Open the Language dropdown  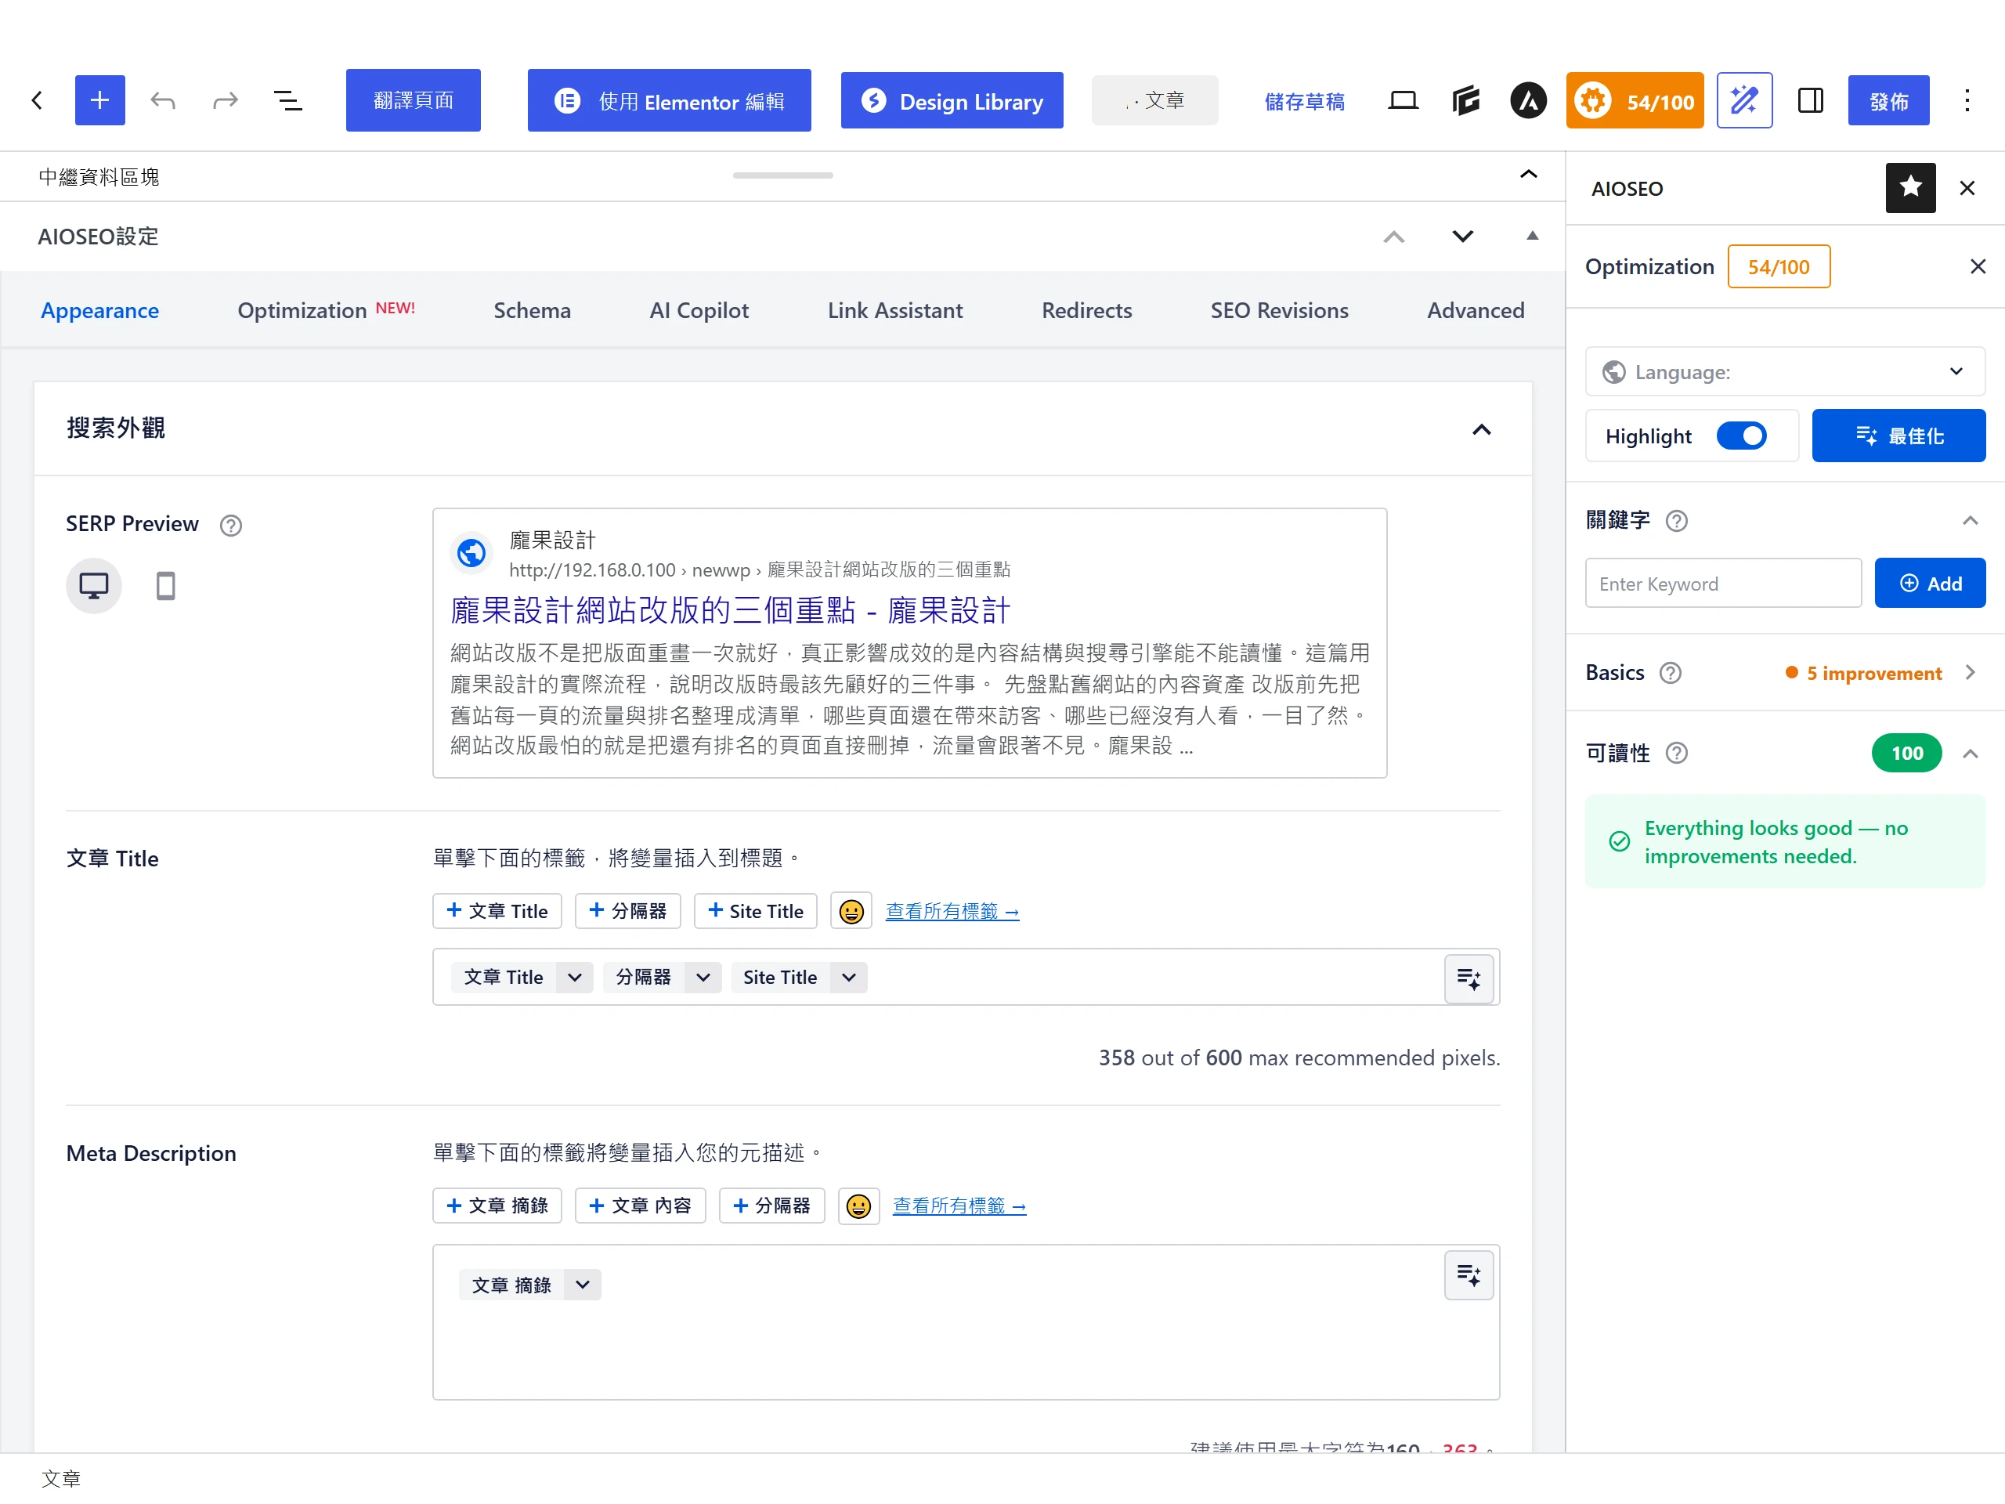click(x=1785, y=372)
